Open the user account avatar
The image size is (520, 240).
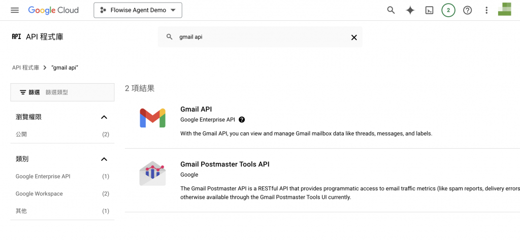coord(504,9)
